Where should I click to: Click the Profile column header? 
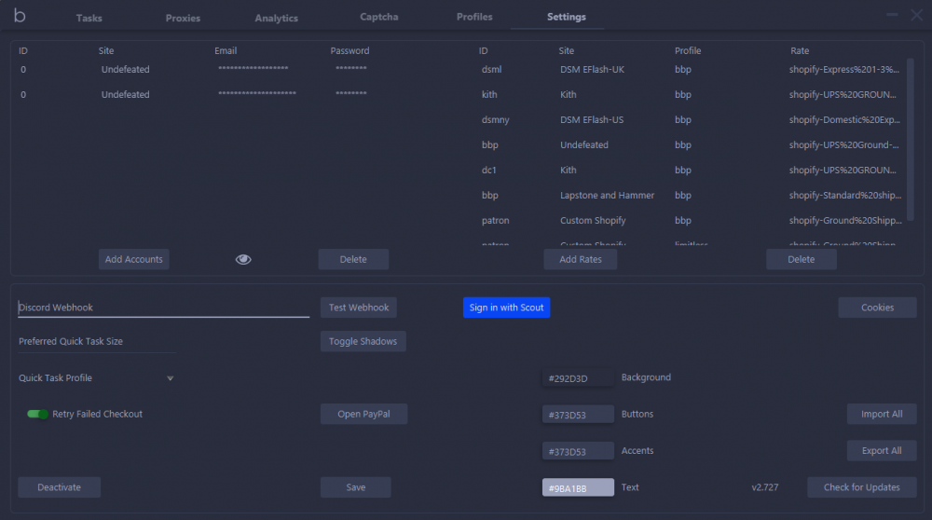[x=688, y=51]
